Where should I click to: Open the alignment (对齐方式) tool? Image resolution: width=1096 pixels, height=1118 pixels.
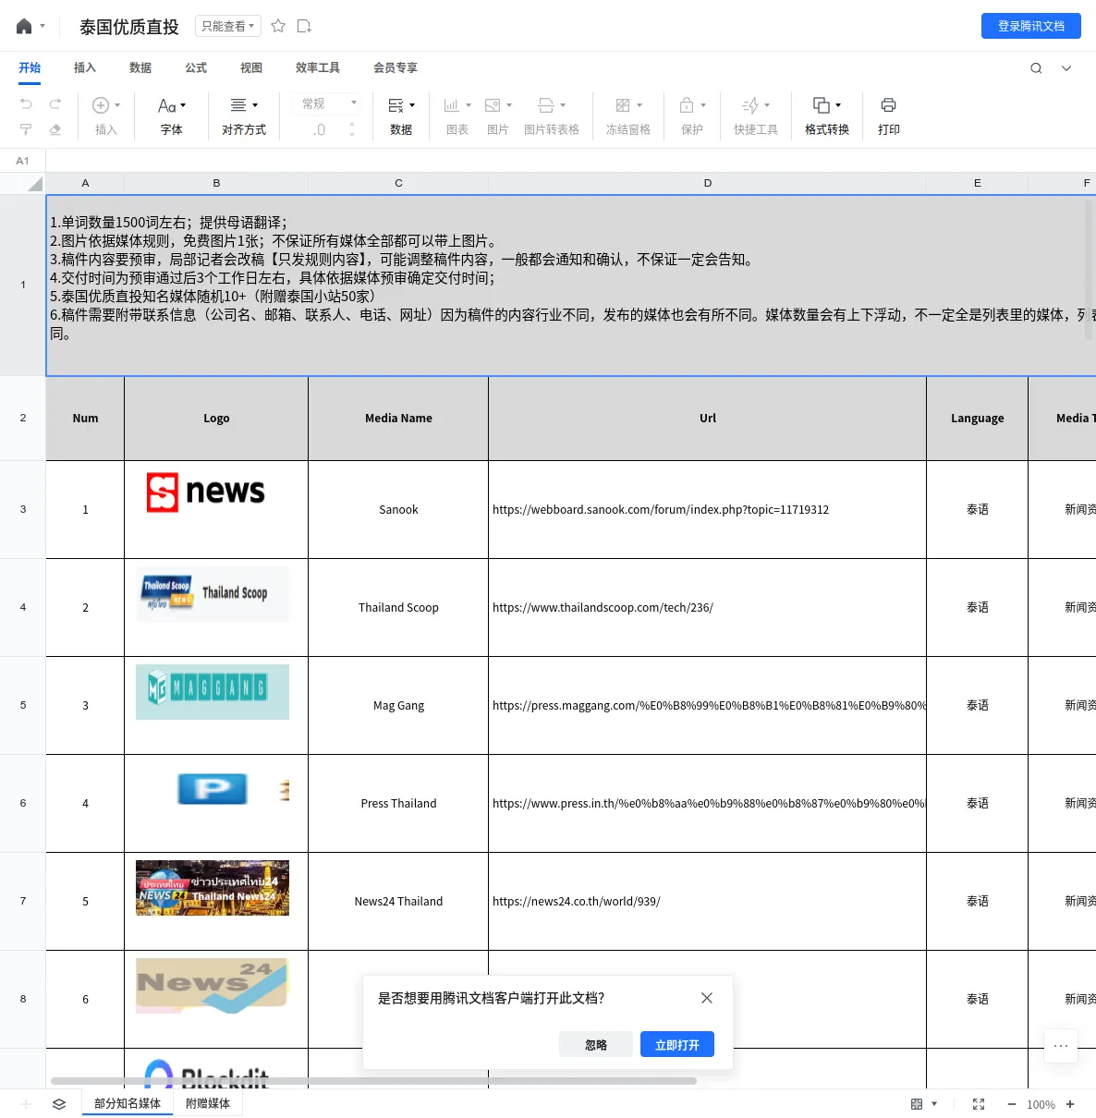(x=244, y=116)
